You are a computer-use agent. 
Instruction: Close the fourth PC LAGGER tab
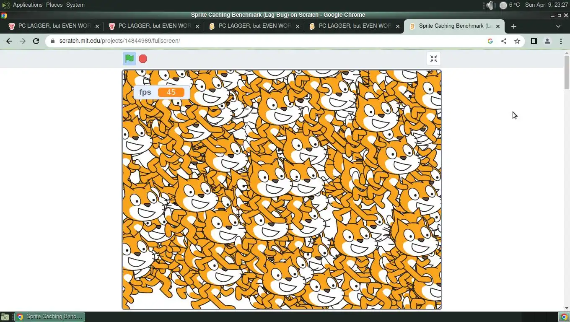[x=398, y=26]
